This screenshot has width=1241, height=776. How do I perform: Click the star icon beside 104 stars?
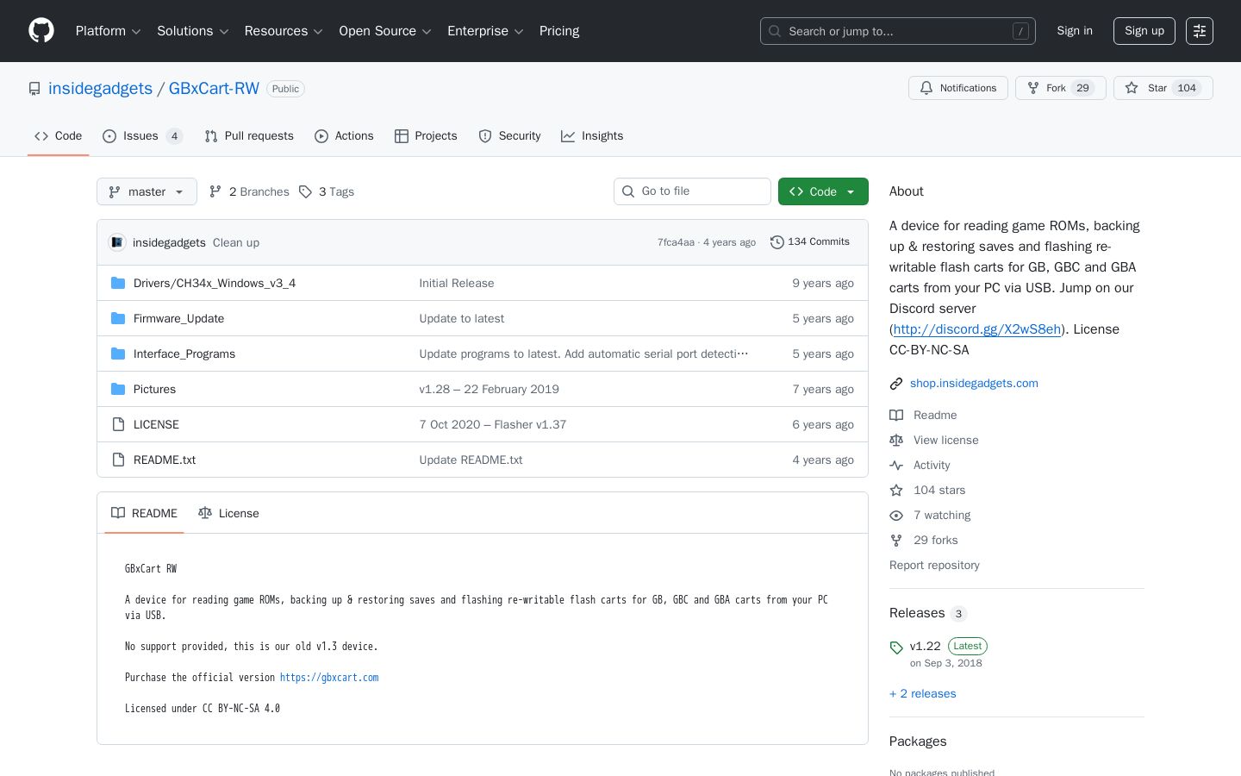[896, 490]
